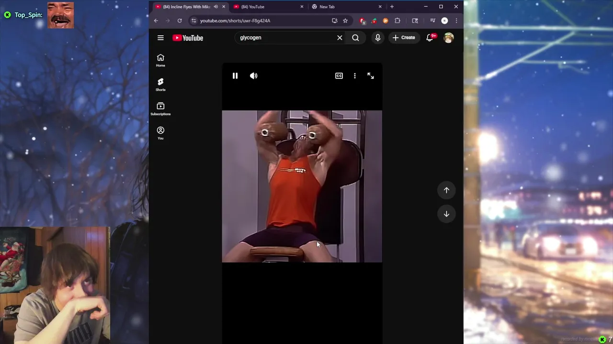Screen dimensions: 613x344
Task: Open the Create button menu
Action: 404,38
